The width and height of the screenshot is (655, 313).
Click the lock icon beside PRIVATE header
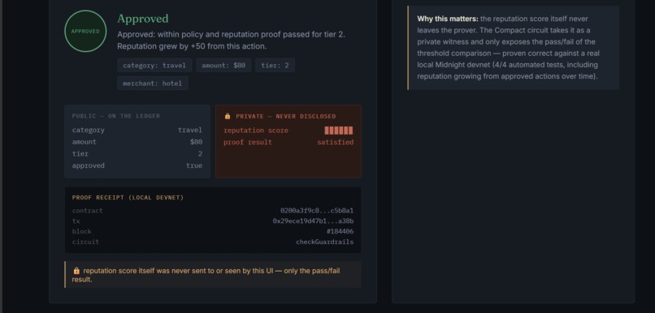coord(228,116)
